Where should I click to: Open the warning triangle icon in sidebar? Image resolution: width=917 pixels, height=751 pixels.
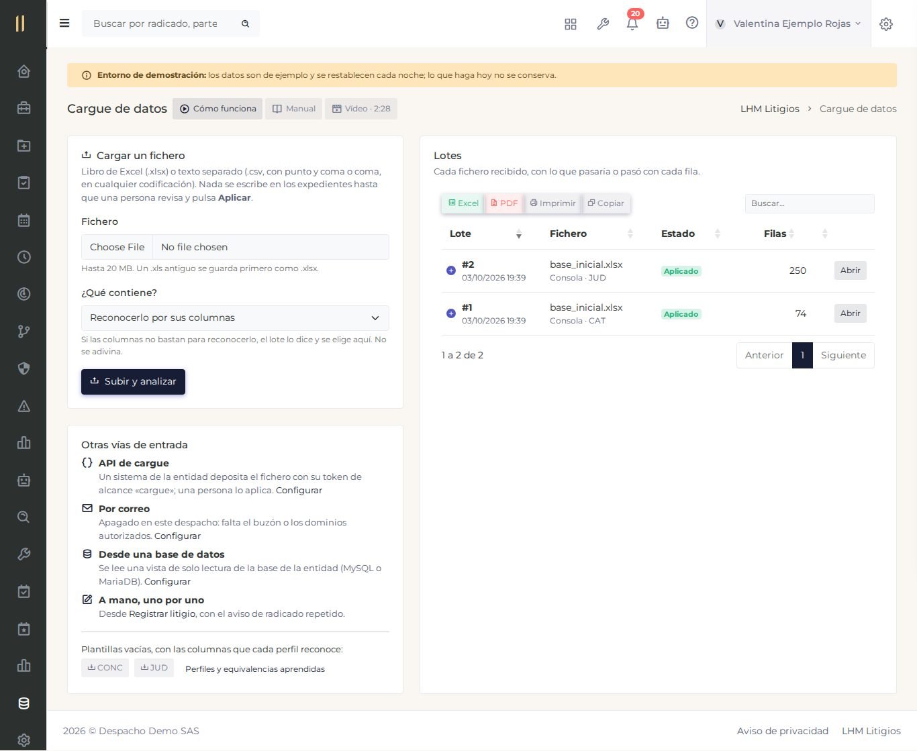coord(23,406)
